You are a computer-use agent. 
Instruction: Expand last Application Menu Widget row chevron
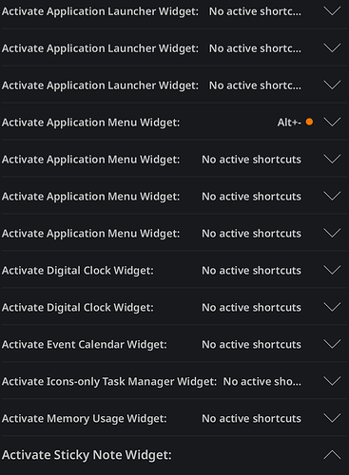pyautogui.click(x=332, y=234)
